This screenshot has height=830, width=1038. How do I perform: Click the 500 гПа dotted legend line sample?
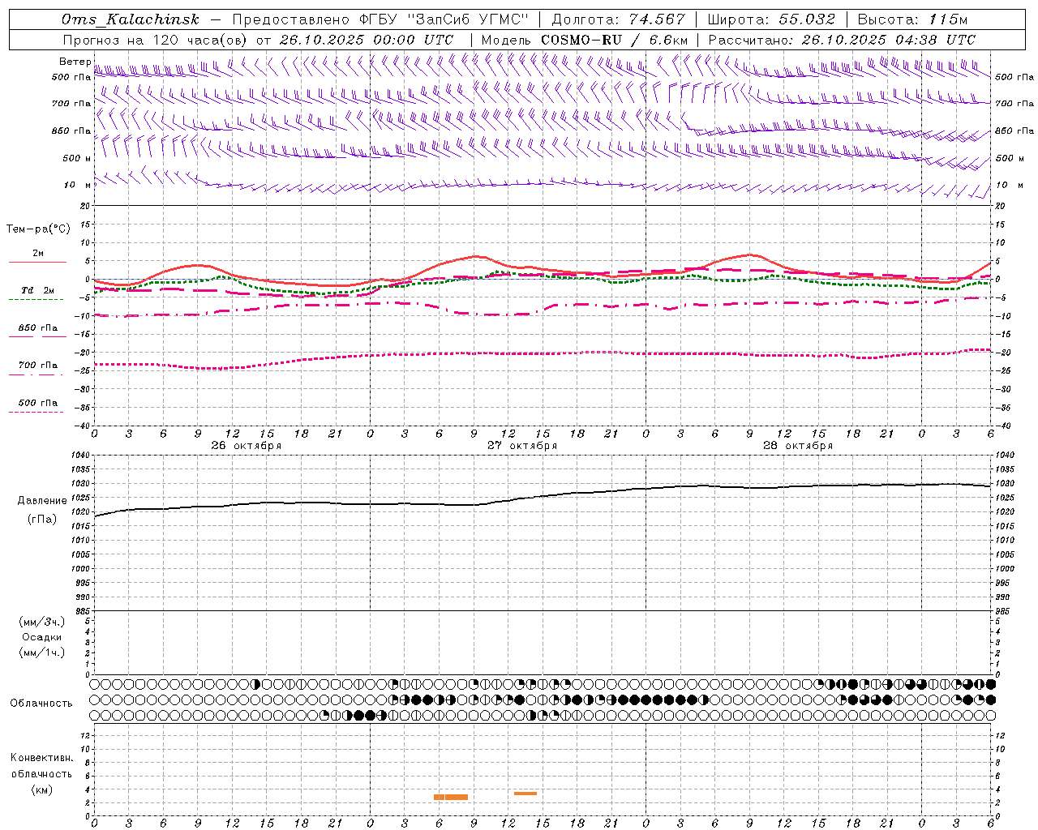click(x=36, y=412)
